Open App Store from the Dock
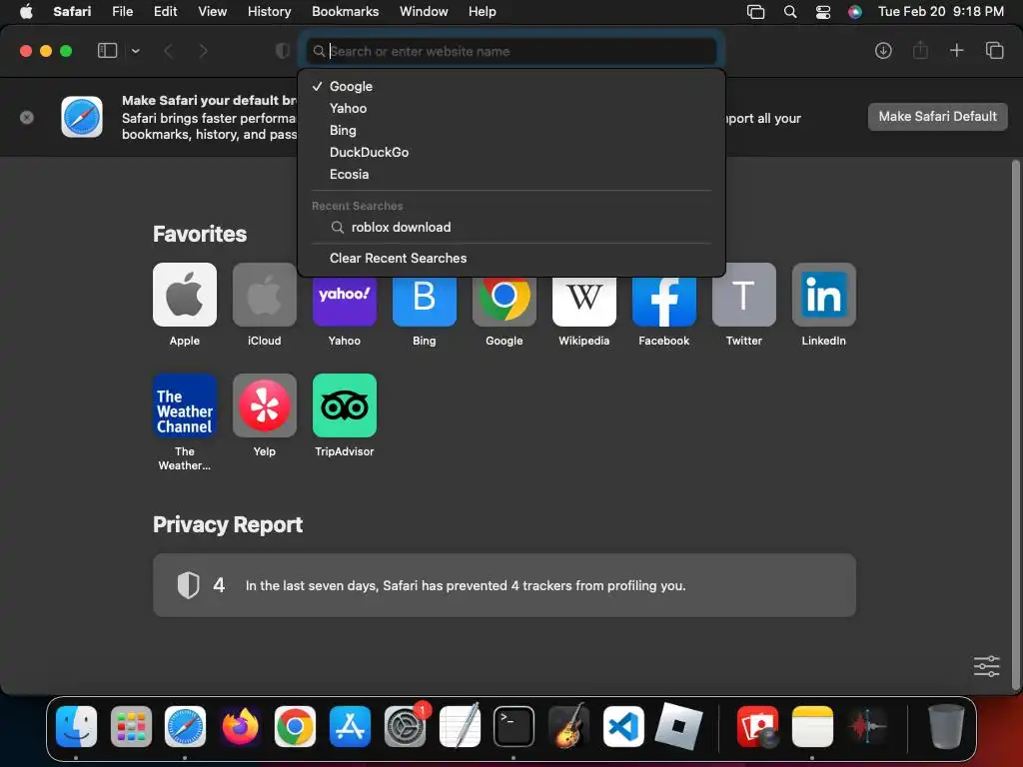The width and height of the screenshot is (1023, 767). click(x=350, y=726)
